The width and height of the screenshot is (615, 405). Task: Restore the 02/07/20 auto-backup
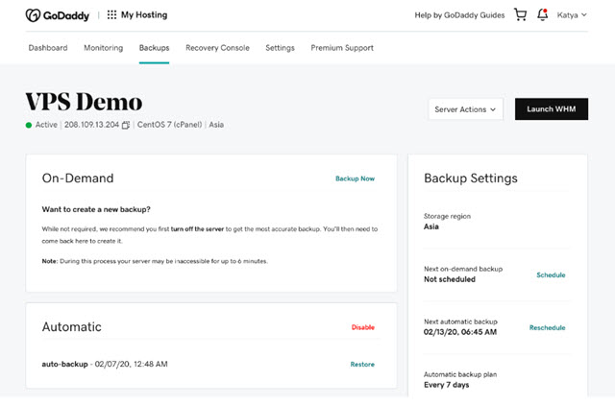pyautogui.click(x=362, y=365)
